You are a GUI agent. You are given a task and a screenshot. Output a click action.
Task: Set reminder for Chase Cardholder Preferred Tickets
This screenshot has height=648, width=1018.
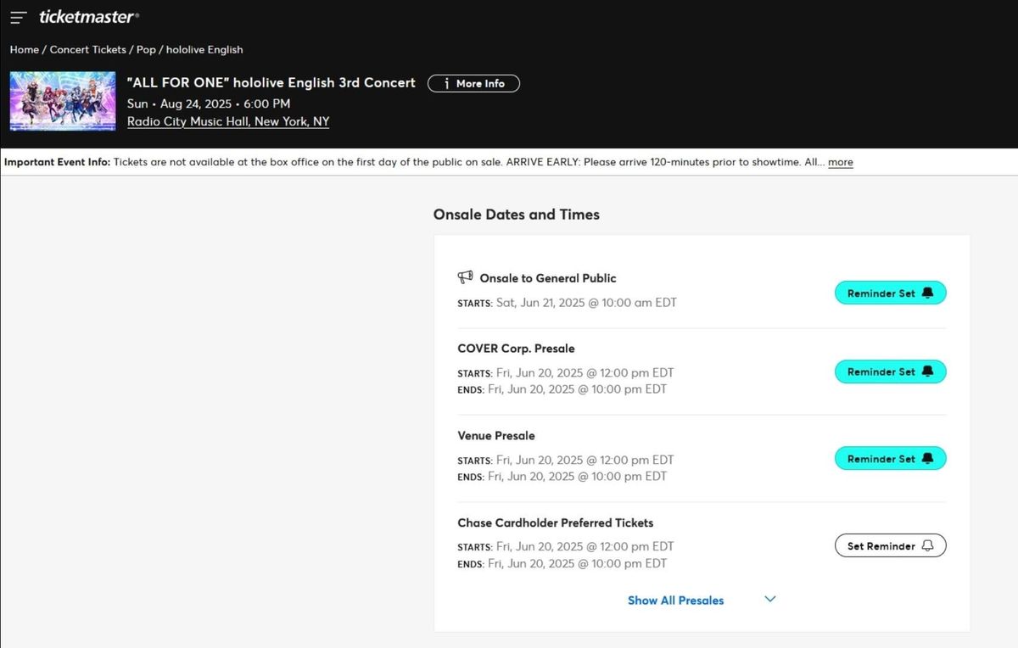pos(890,545)
